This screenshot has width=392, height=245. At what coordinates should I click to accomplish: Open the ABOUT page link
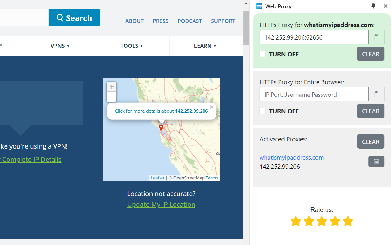point(134,21)
